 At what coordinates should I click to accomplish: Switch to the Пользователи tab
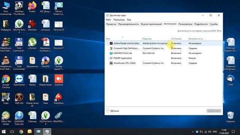(185, 24)
